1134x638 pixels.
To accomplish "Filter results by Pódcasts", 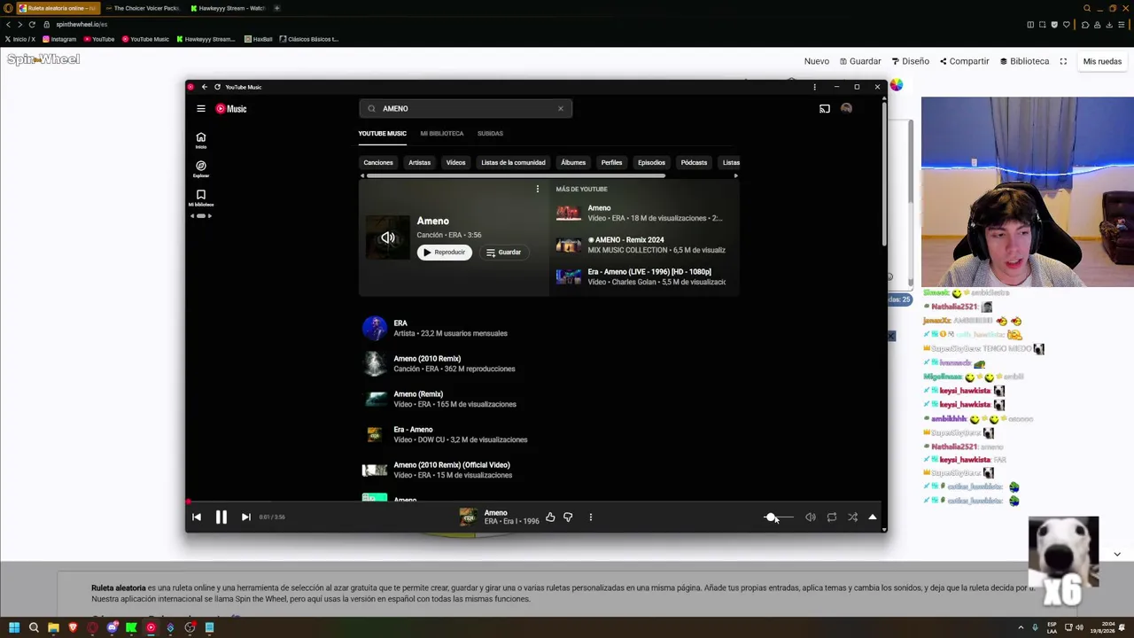I will pyautogui.click(x=694, y=163).
